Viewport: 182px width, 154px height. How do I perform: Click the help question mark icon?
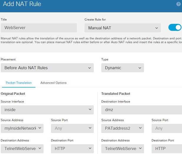click(x=178, y=4)
